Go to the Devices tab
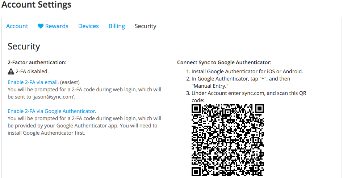Viewport: 343px width, 178px height. coord(88,26)
